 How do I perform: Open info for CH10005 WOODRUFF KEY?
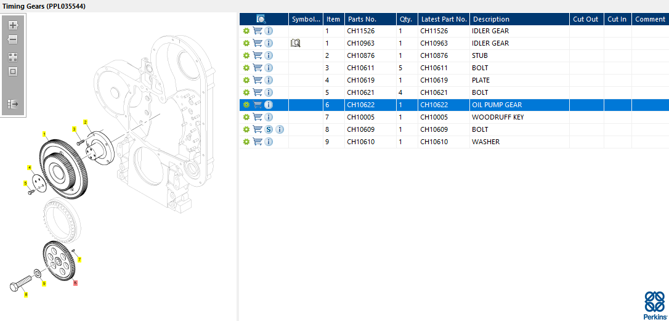(x=269, y=117)
